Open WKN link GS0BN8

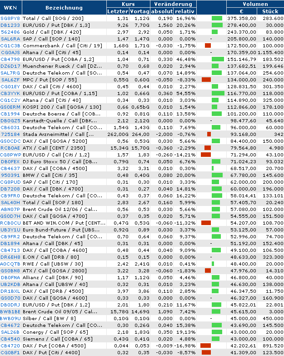(x=10, y=271)
